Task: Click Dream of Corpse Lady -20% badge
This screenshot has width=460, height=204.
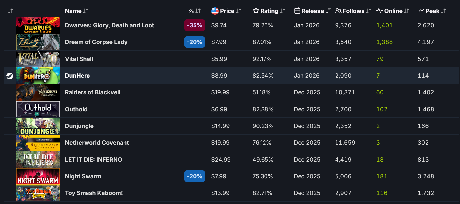Action: (195, 42)
